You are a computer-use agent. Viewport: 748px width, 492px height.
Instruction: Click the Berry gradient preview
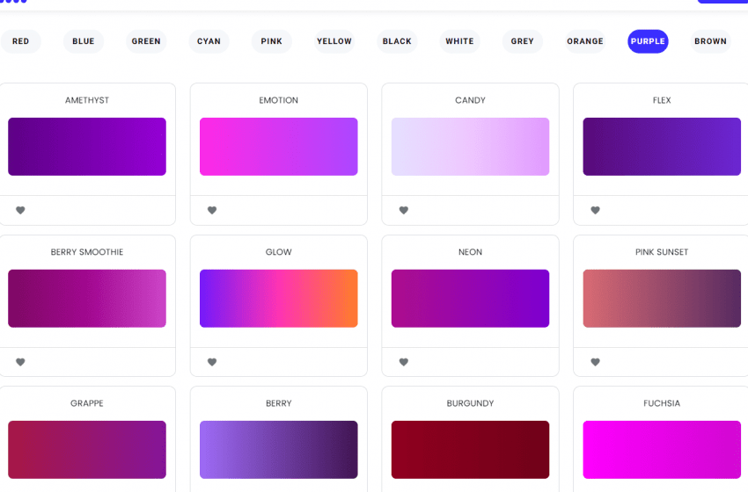(279, 450)
